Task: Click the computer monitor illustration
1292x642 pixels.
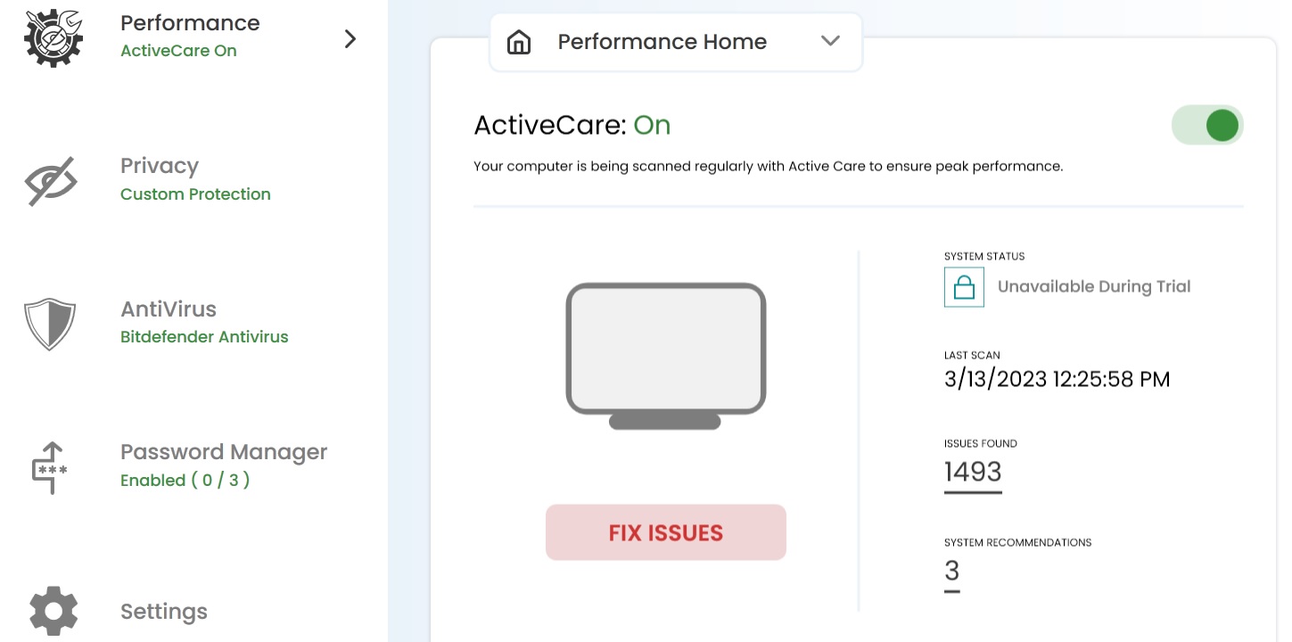Action: point(666,356)
